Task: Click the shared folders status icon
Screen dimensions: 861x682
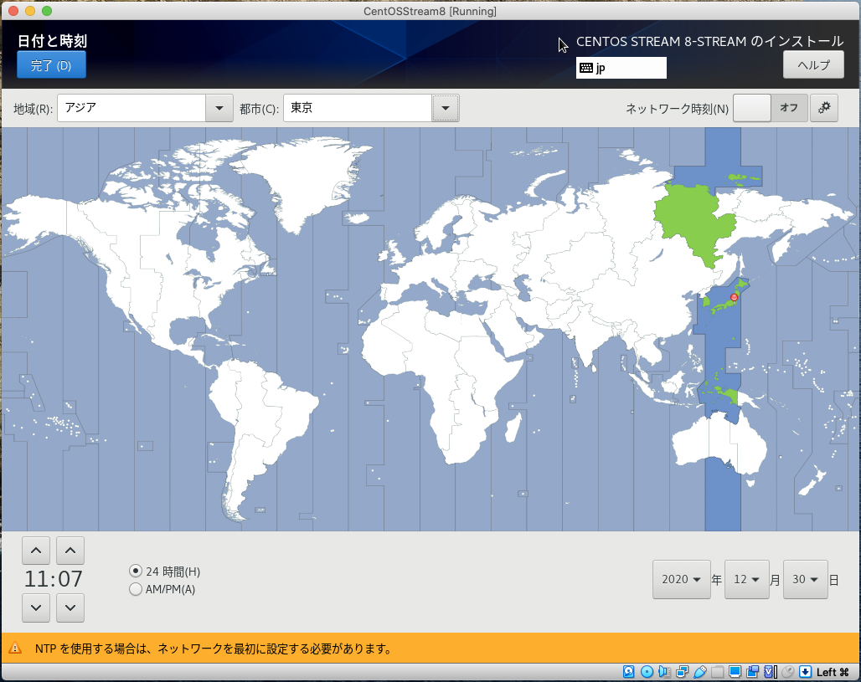Action: pyautogui.click(x=717, y=672)
